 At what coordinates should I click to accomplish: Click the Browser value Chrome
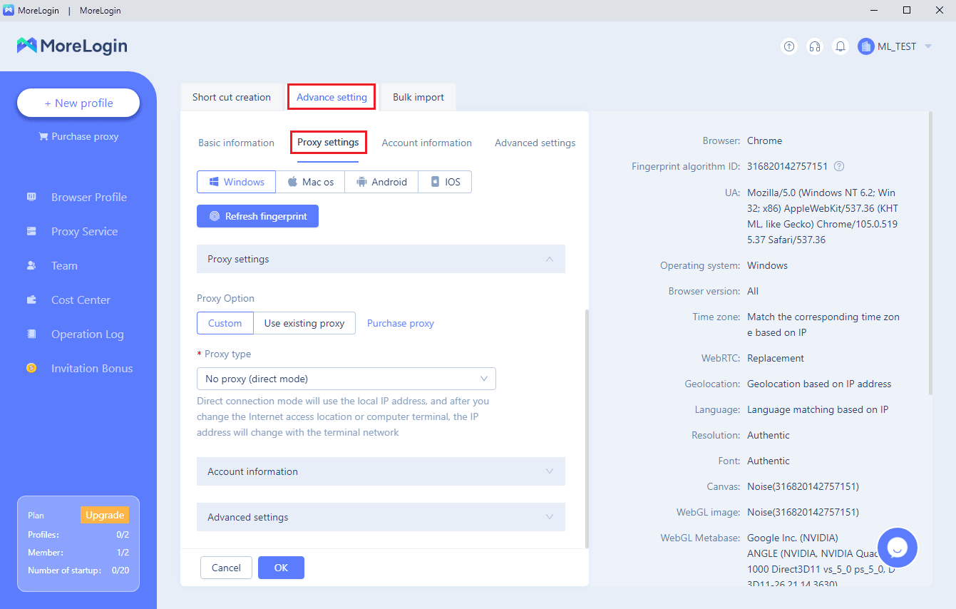click(764, 140)
